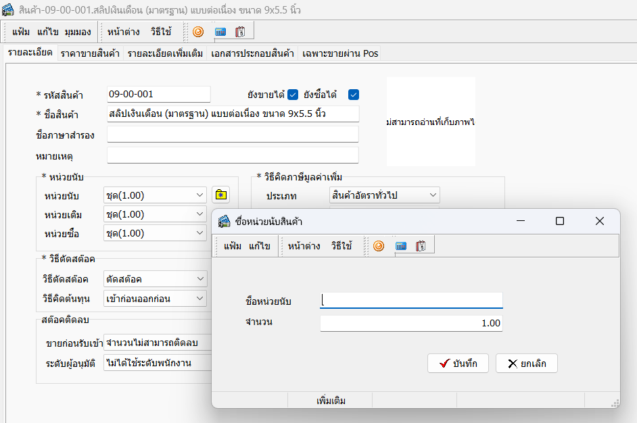Toggle the ยังขายได้ checkbox

pos(293,95)
